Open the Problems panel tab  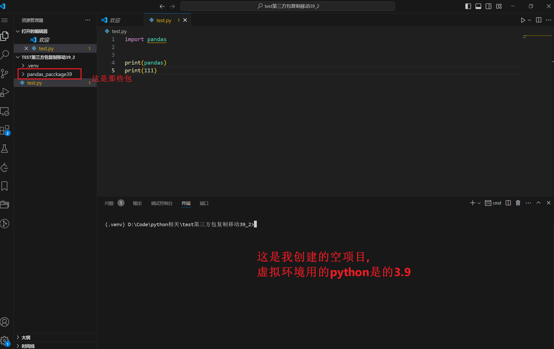tap(114, 203)
